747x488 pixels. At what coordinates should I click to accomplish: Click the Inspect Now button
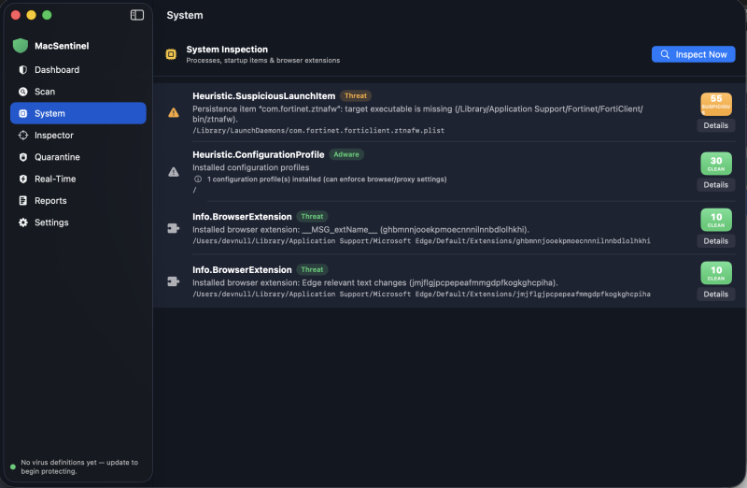tap(693, 54)
